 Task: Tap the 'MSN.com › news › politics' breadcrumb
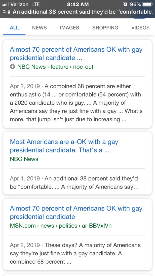[60, 226]
